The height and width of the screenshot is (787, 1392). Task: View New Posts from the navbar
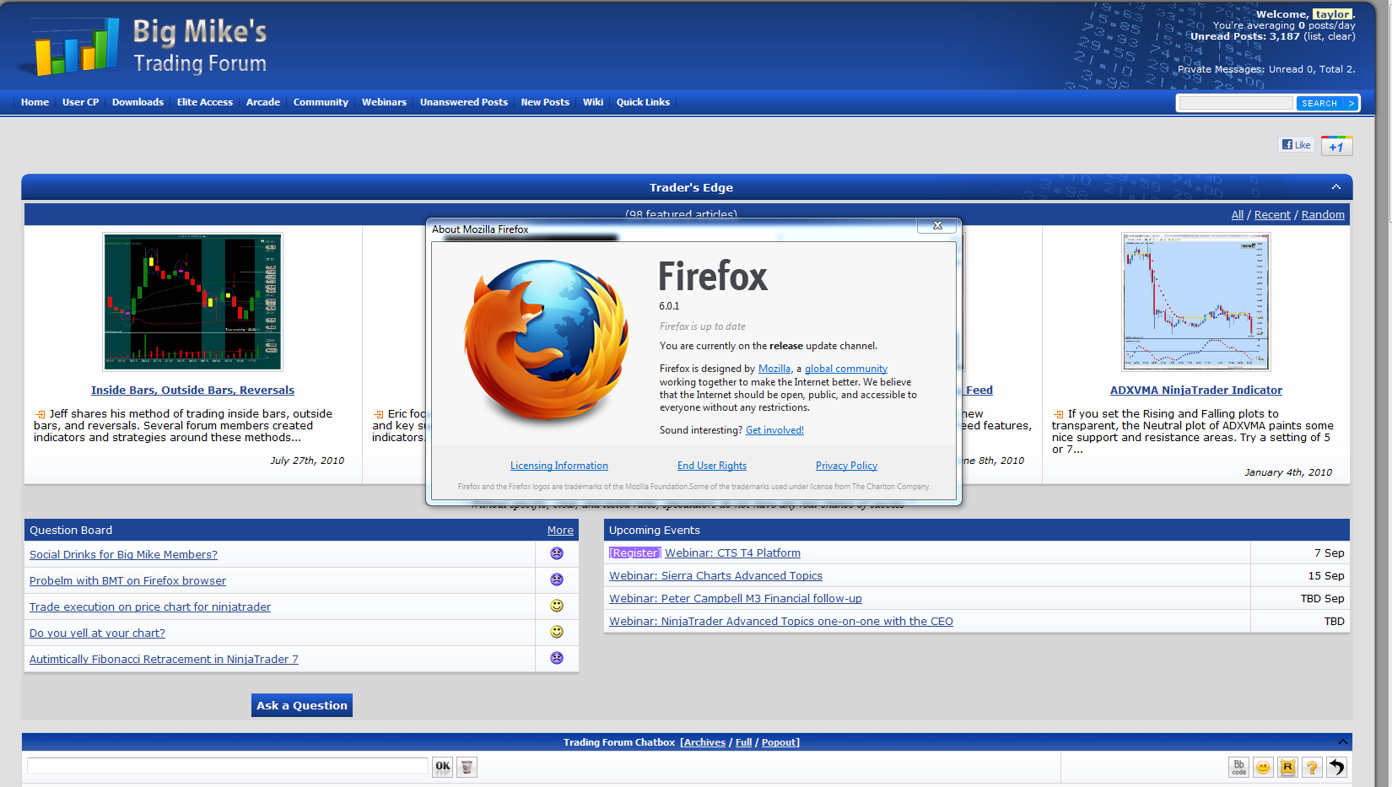pos(545,102)
